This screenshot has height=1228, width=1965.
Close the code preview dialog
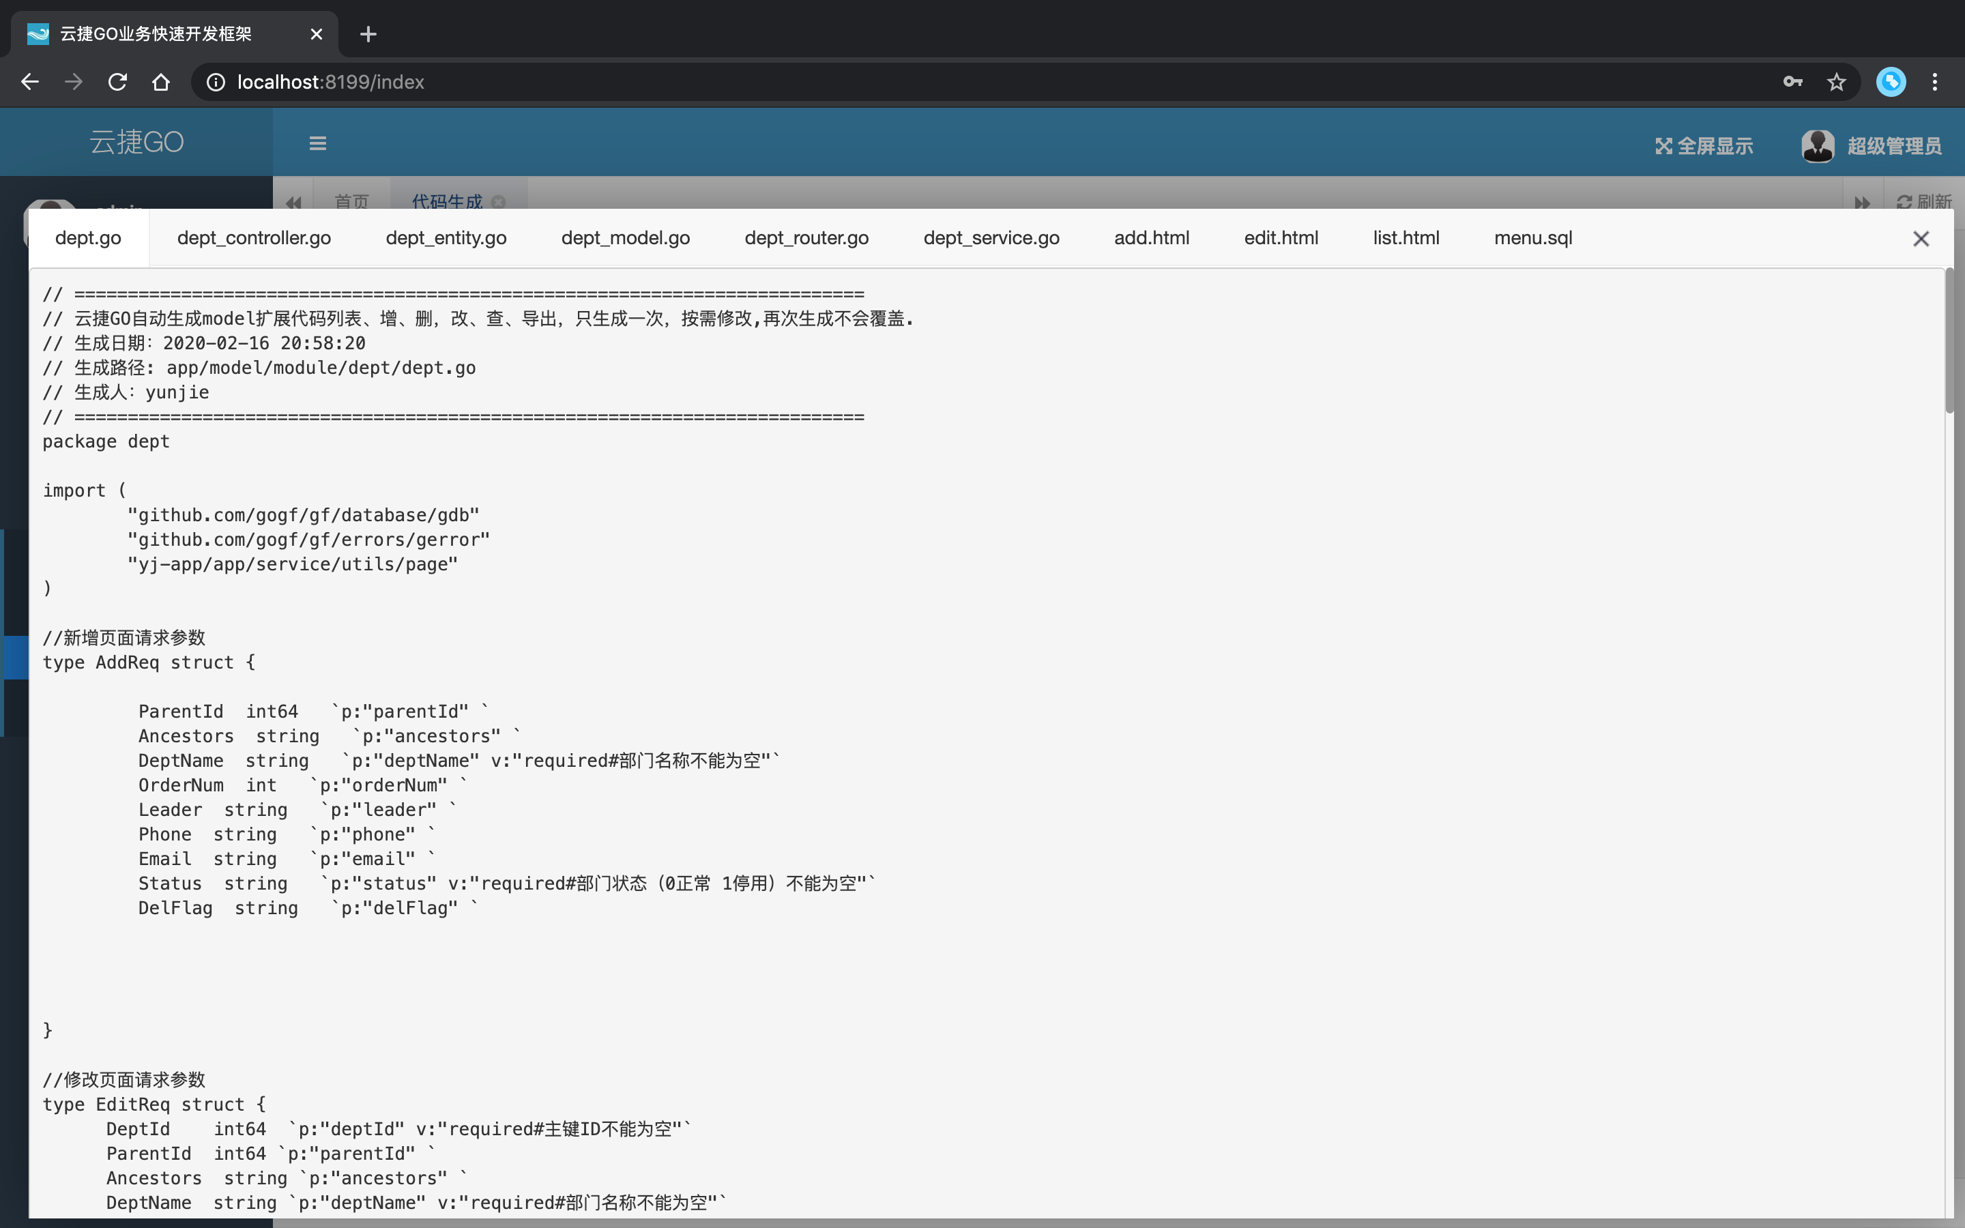coord(1921,239)
